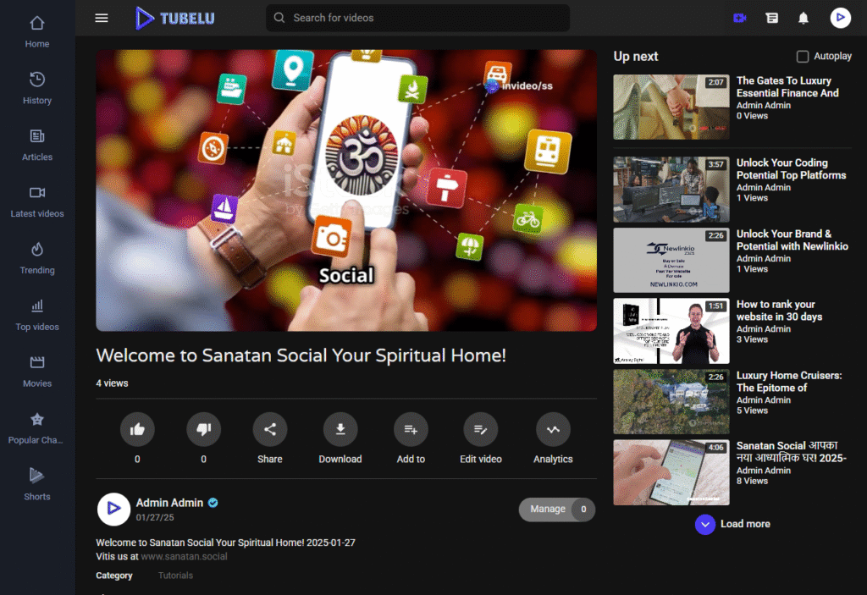The width and height of the screenshot is (867, 595).
Task: Open Trending in sidebar
Action: 37,258
